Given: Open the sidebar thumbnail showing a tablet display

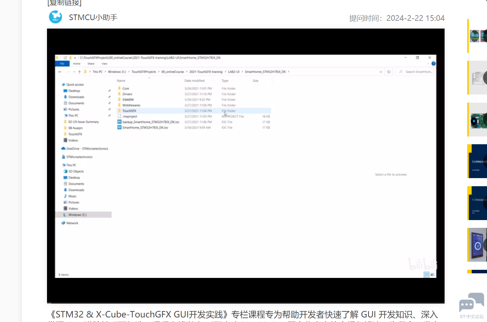Looking at the screenshot, I should coord(478,245).
